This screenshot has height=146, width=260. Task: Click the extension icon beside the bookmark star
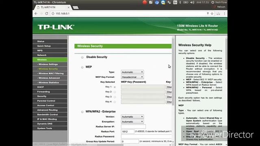point(218,13)
